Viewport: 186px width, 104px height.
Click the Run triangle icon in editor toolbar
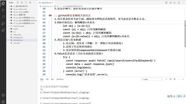pyautogui.click(x=175, y=3)
